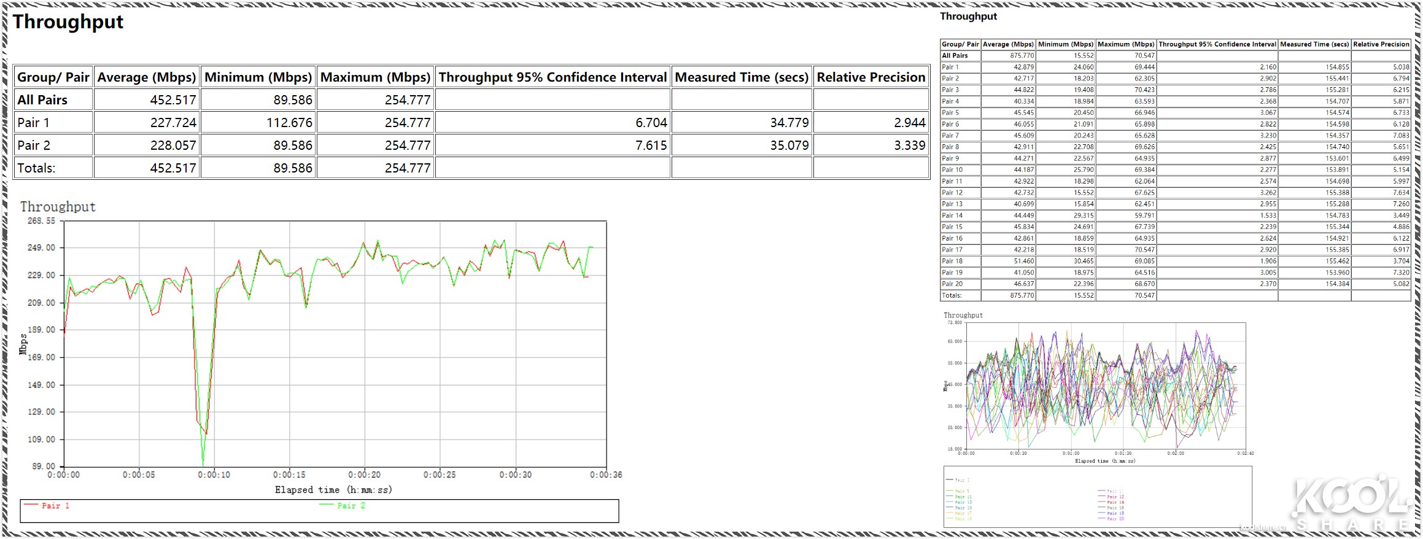1423x539 pixels.
Task: Click confidence interval value 7.615
Action: (x=651, y=145)
